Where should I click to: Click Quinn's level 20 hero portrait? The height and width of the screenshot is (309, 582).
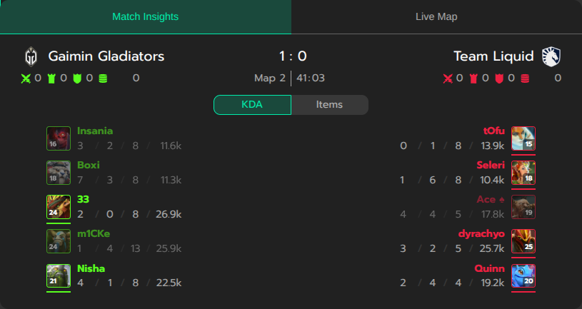[523, 275]
